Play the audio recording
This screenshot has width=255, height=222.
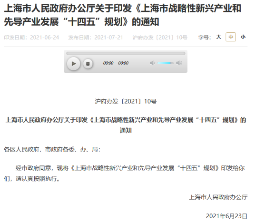[x=74, y=64]
